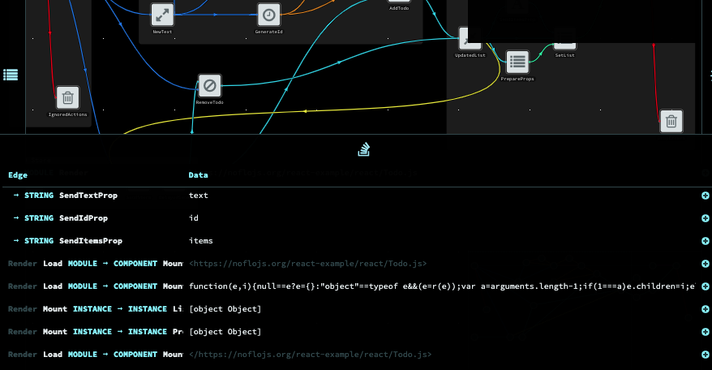Click the data value "id"

click(194, 218)
